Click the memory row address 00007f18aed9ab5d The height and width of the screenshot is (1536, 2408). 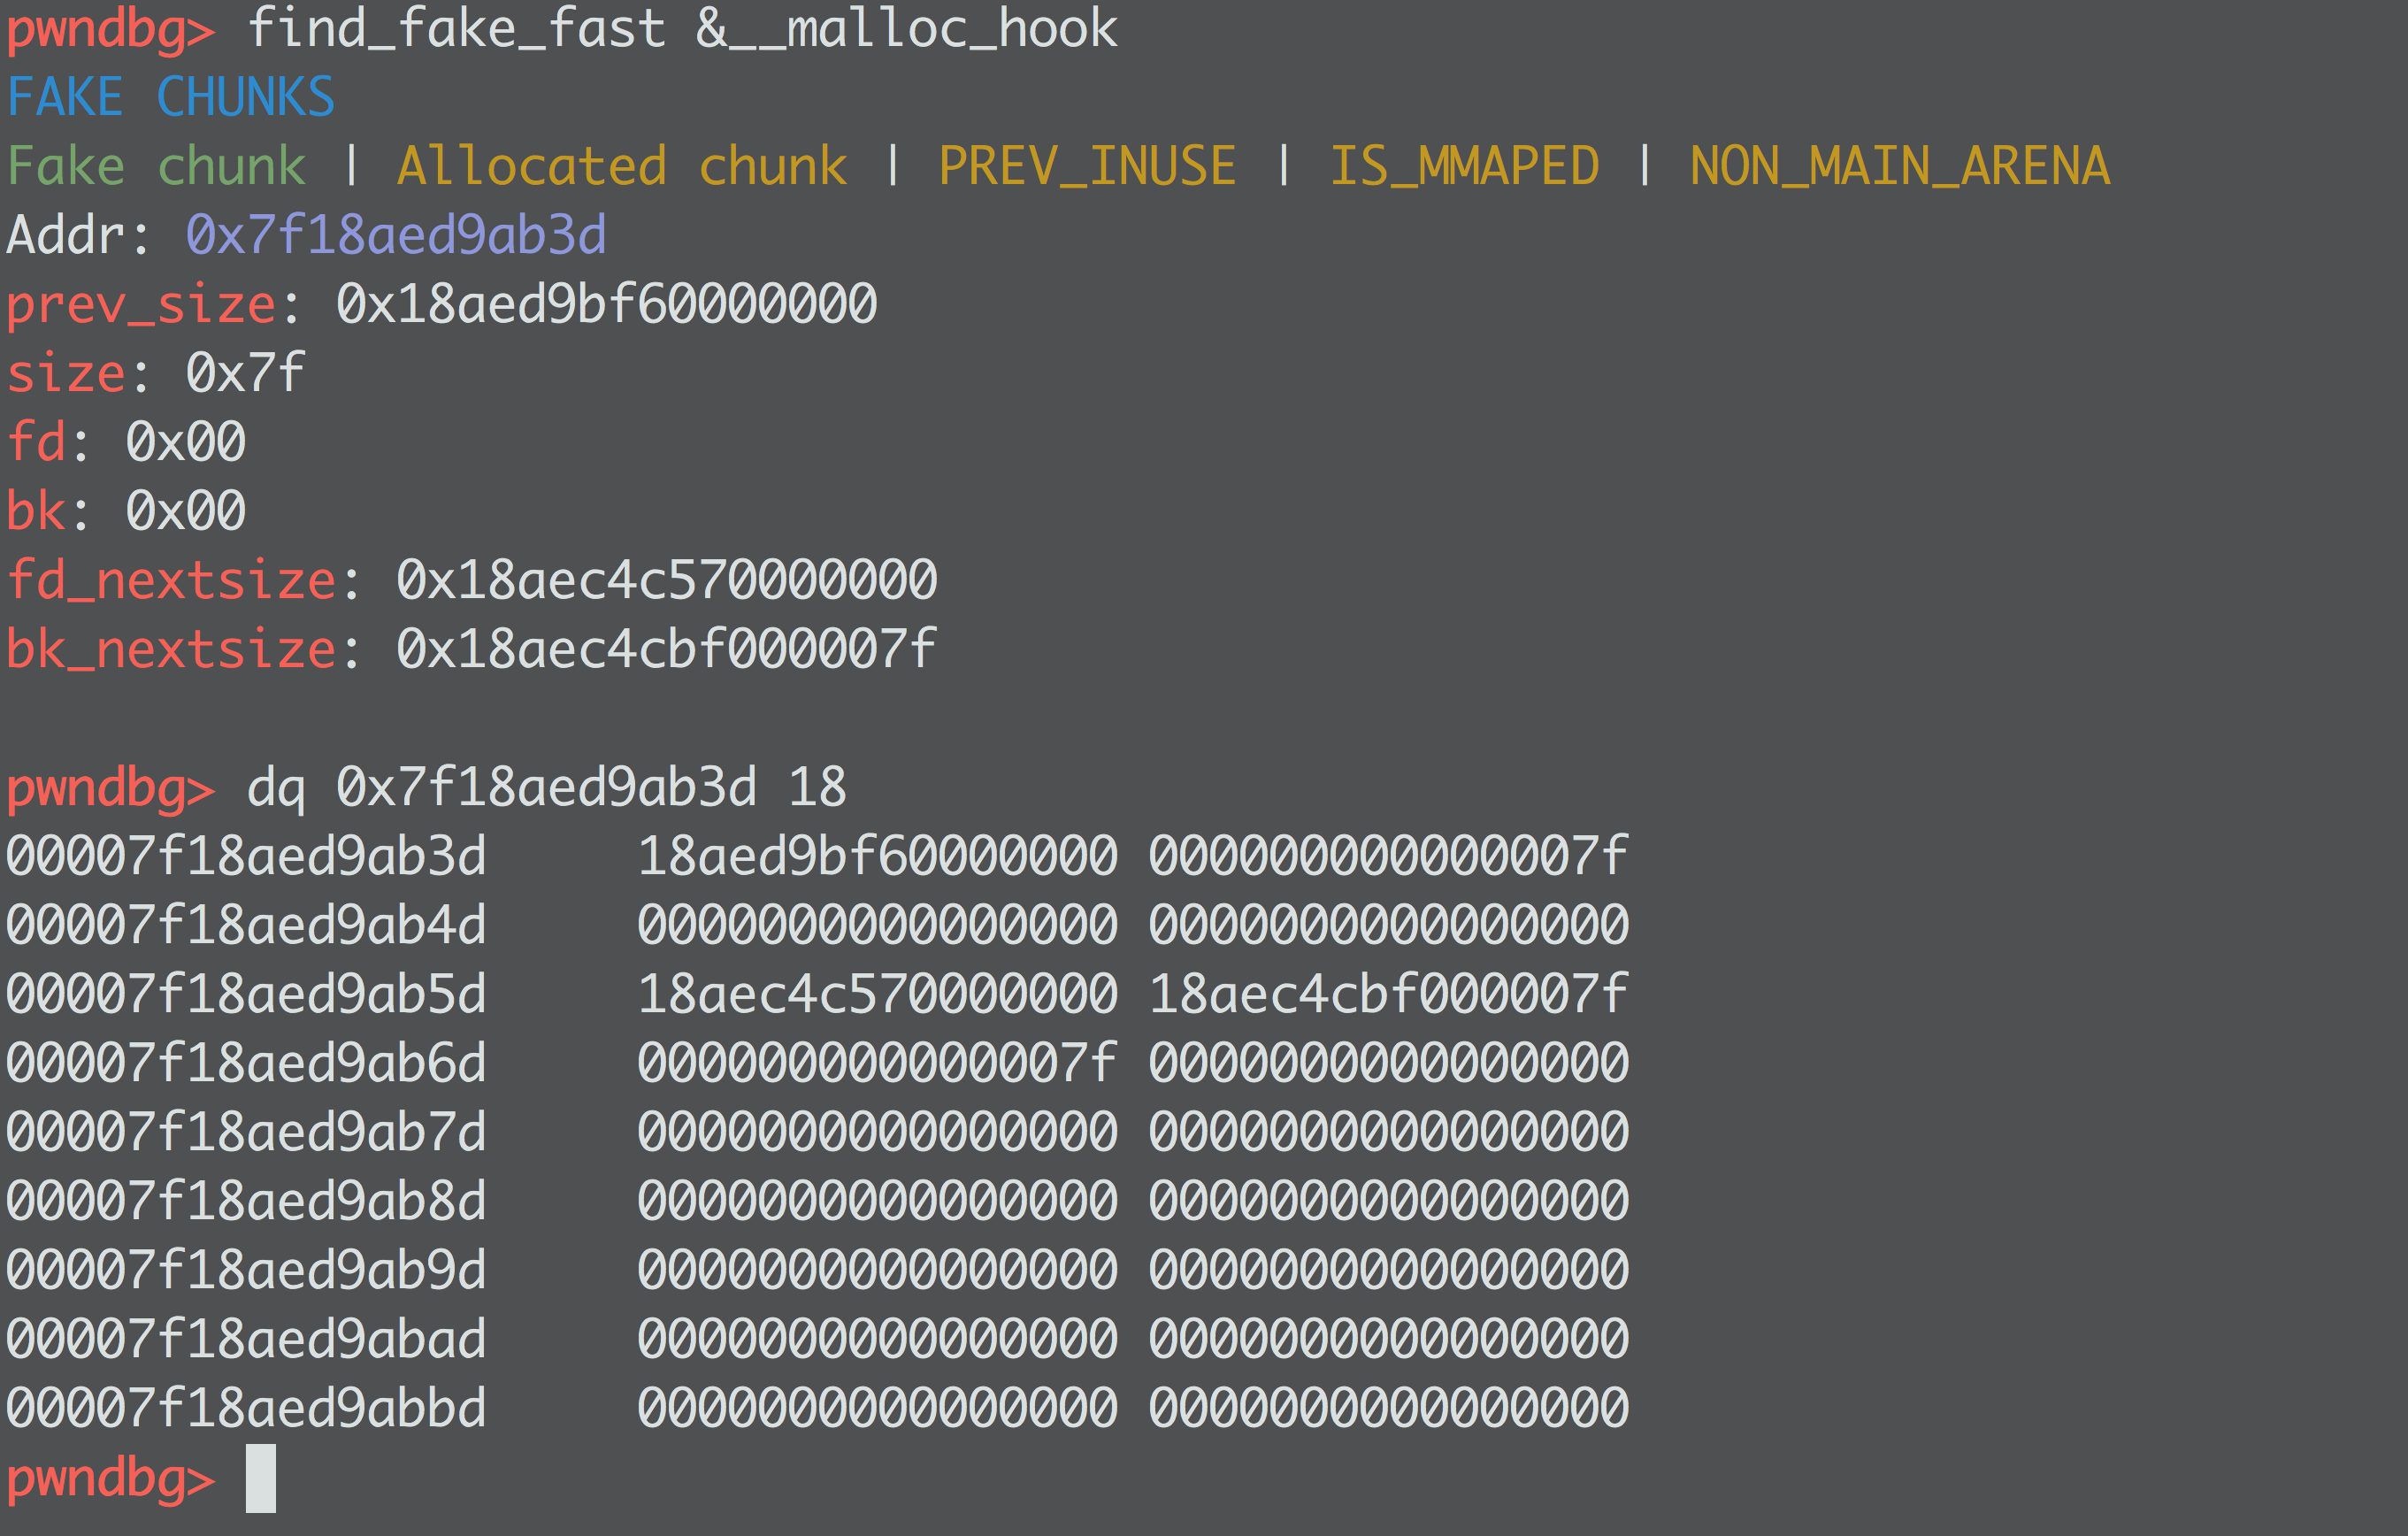(x=246, y=995)
